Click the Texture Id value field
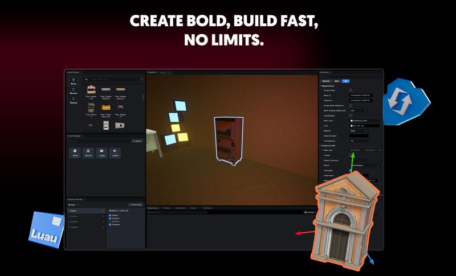Viewport: 456px width, 276px height. point(361,100)
